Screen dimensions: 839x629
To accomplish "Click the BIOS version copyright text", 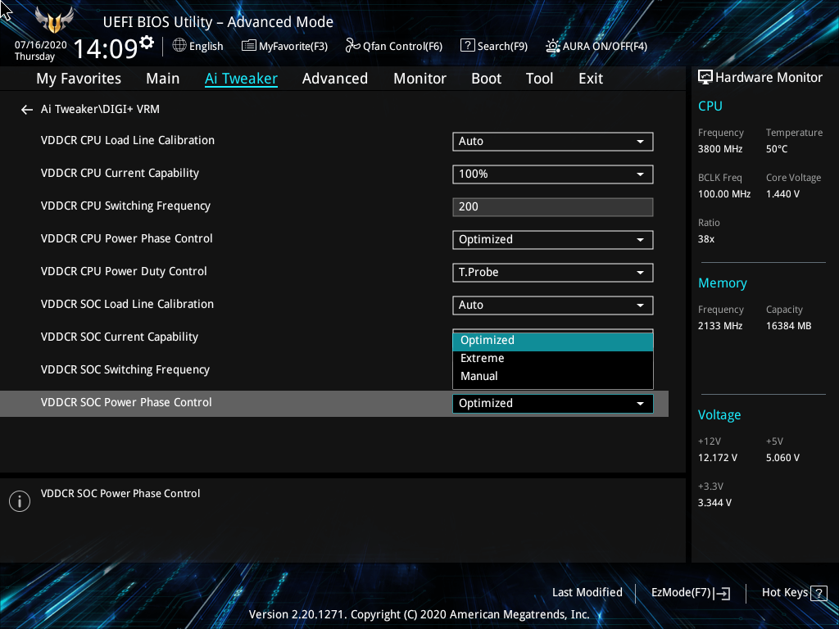I will coord(419,614).
